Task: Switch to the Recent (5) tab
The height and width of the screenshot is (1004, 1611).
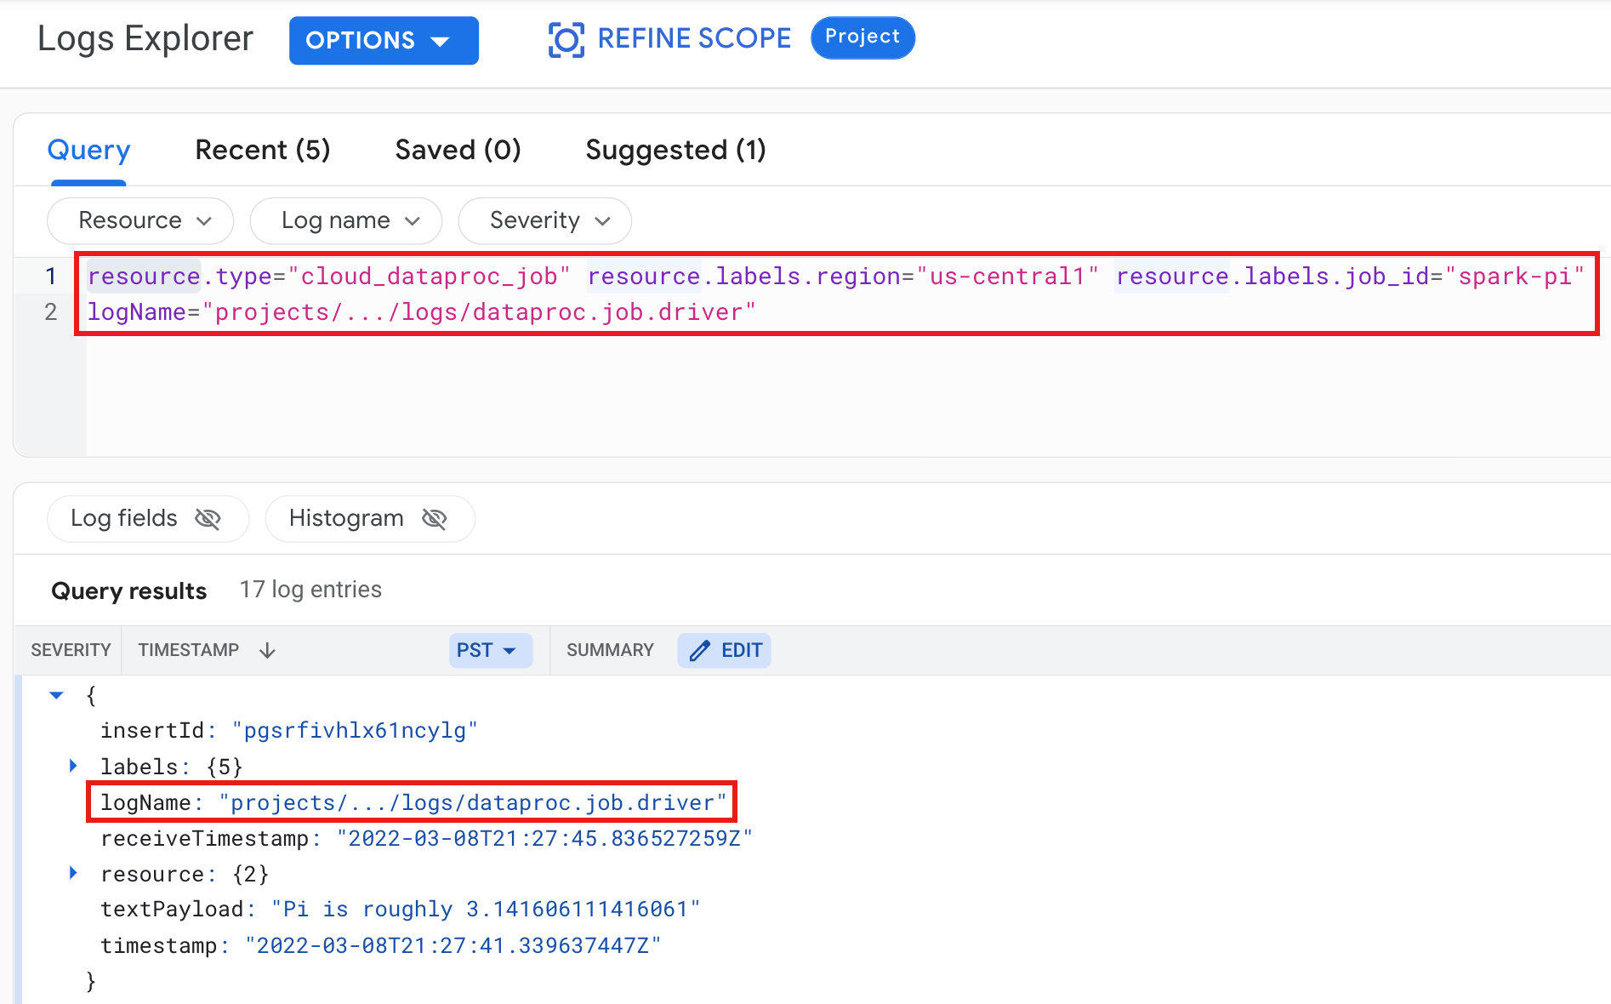Action: coord(262,151)
